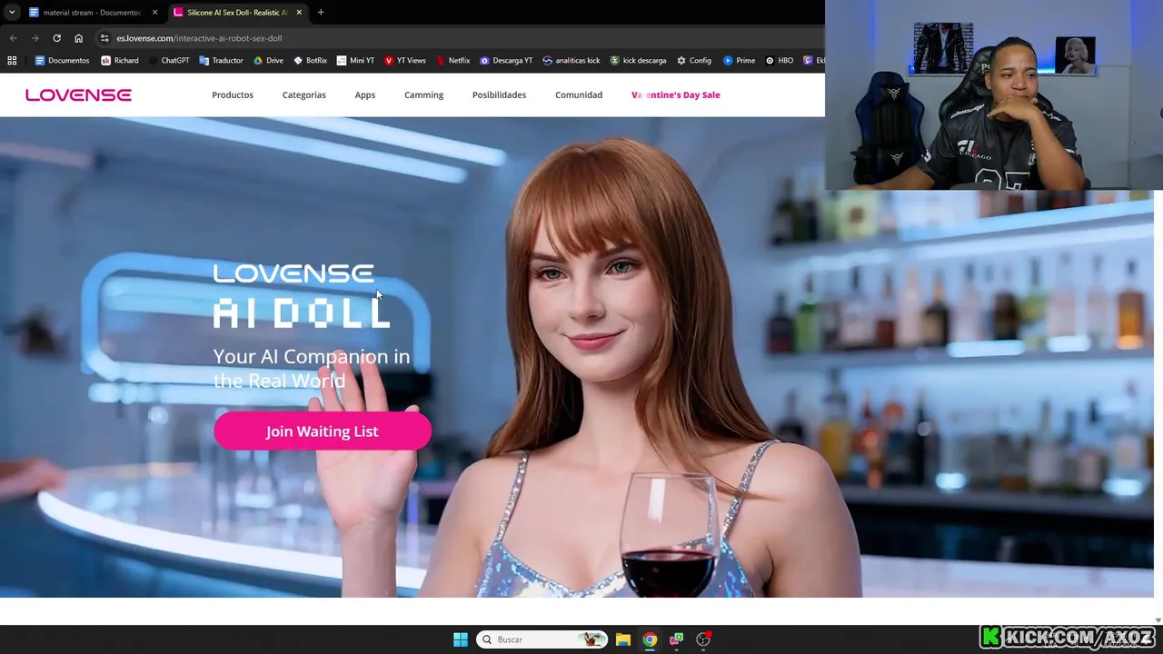The height and width of the screenshot is (654, 1163).
Task: Open the Productos menu
Action: 233,94
